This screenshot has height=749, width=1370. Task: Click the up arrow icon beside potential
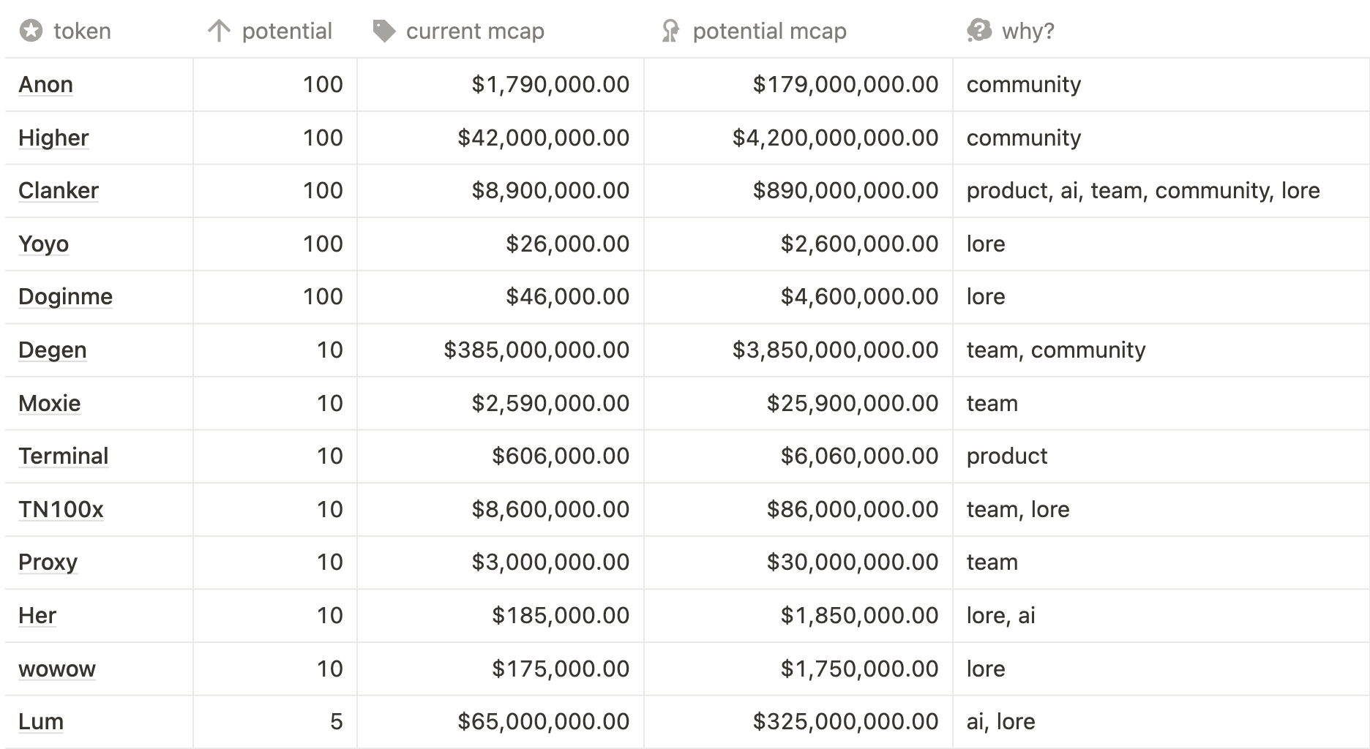(219, 31)
